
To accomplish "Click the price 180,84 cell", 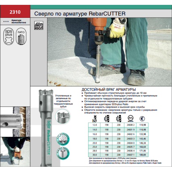I will (142, 155).
